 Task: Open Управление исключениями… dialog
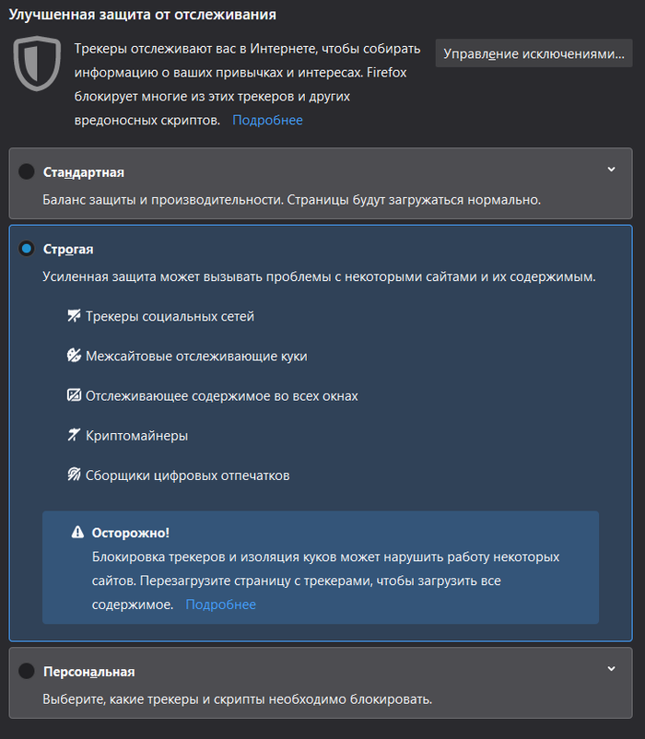click(x=534, y=53)
